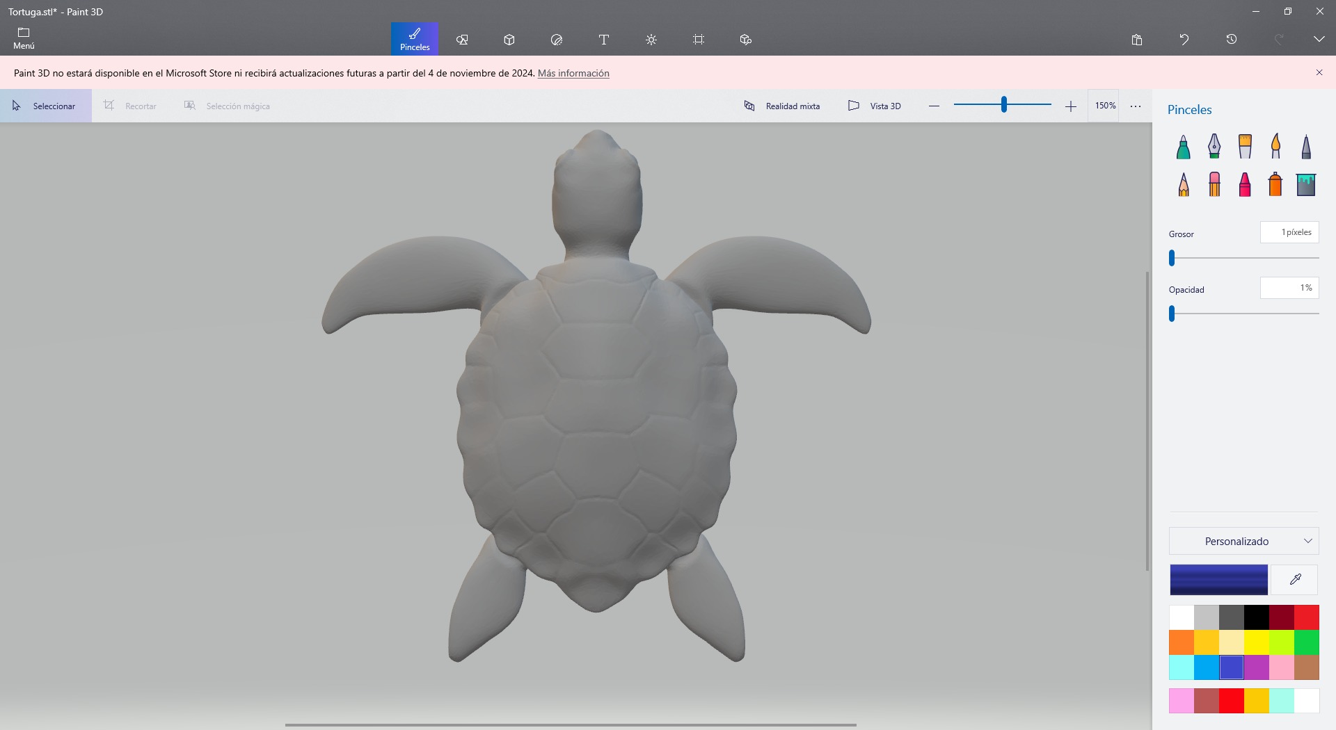Choose the indigo color swatch
This screenshot has width=1336, height=730.
click(x=1232, y=667)
